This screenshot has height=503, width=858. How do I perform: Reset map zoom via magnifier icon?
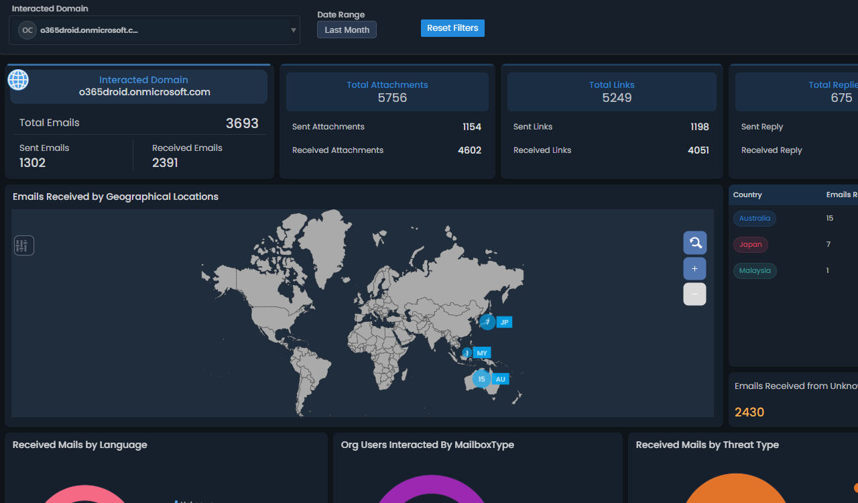[x=694, y=242]
